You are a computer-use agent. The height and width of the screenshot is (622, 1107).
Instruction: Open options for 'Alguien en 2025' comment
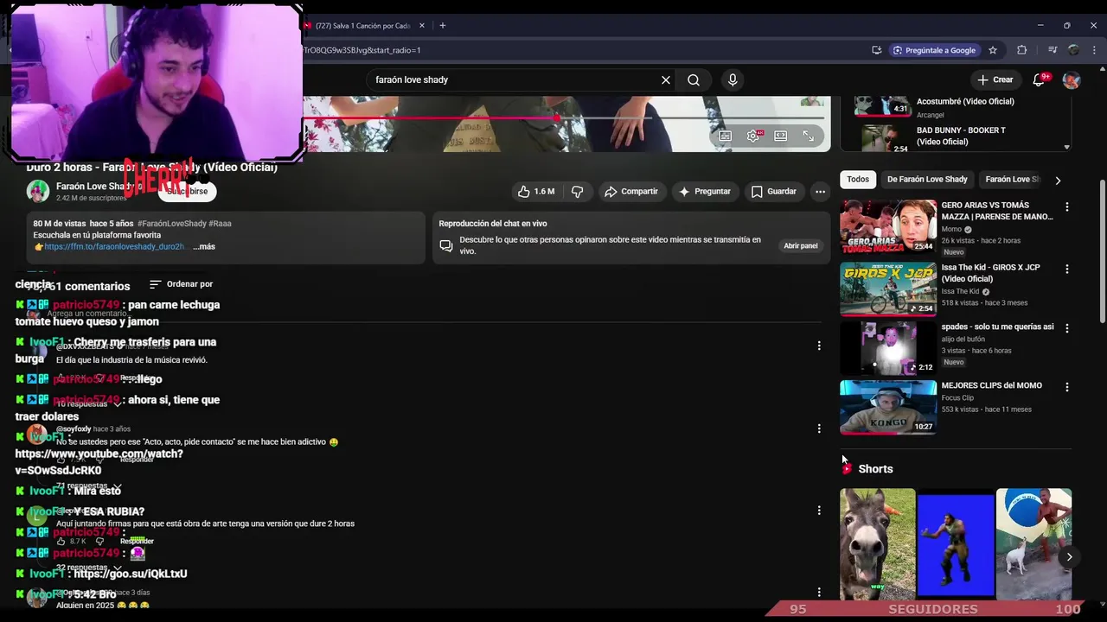819,593
